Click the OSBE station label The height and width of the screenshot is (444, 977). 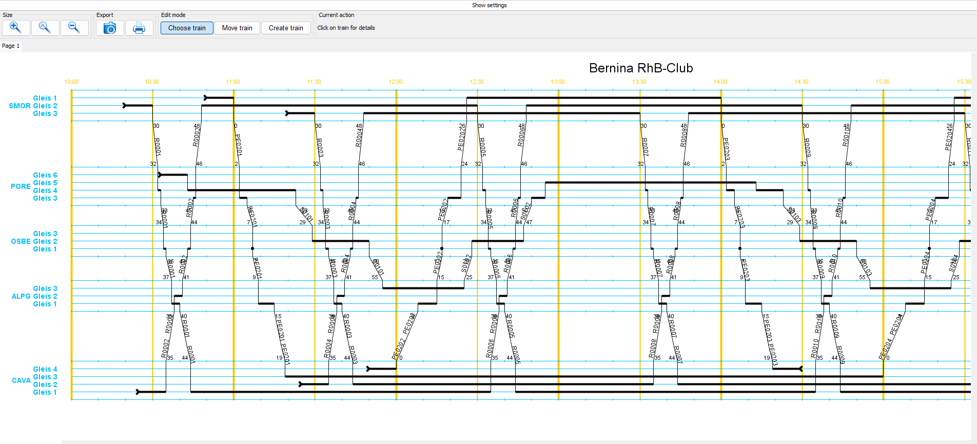(x=21, y=241)
